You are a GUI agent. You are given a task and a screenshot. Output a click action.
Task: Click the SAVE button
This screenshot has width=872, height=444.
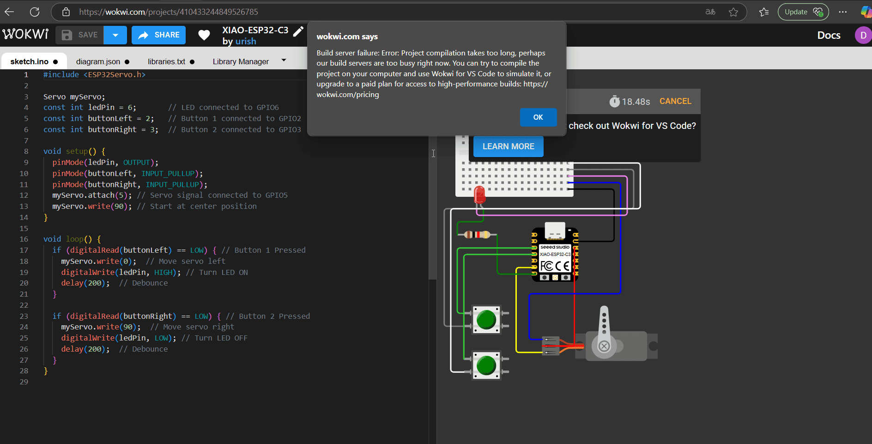pyautogui.click(x=79, y=35)
